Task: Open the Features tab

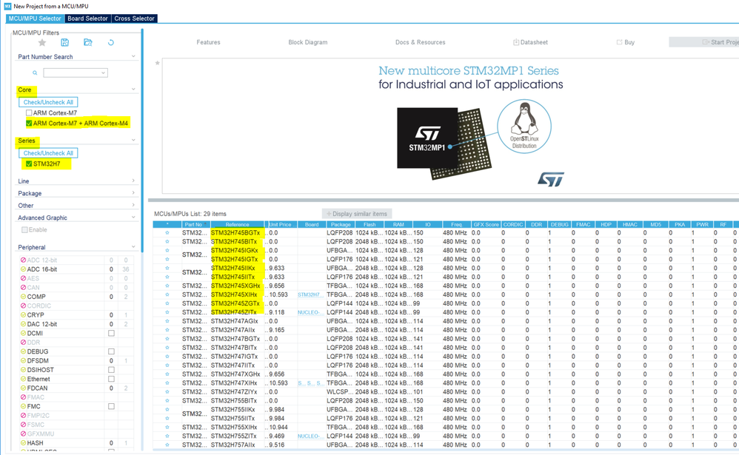Action: 208,42
